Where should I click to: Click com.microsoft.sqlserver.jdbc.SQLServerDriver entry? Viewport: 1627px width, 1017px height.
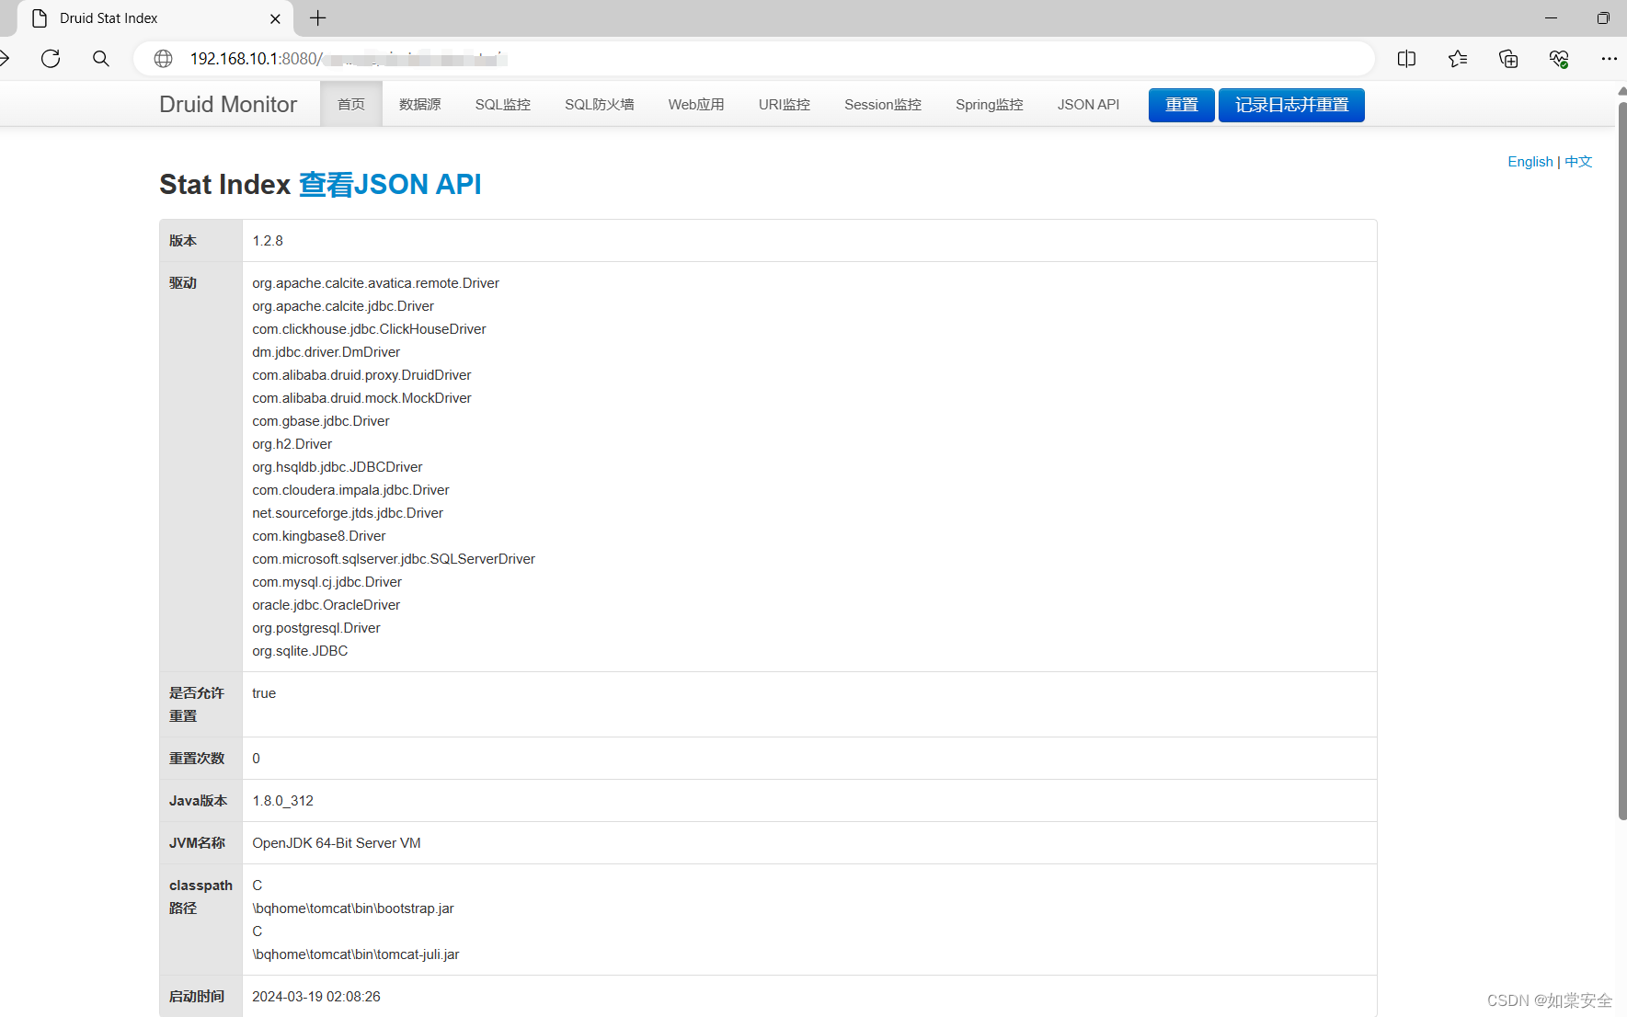tap(394, 559)
